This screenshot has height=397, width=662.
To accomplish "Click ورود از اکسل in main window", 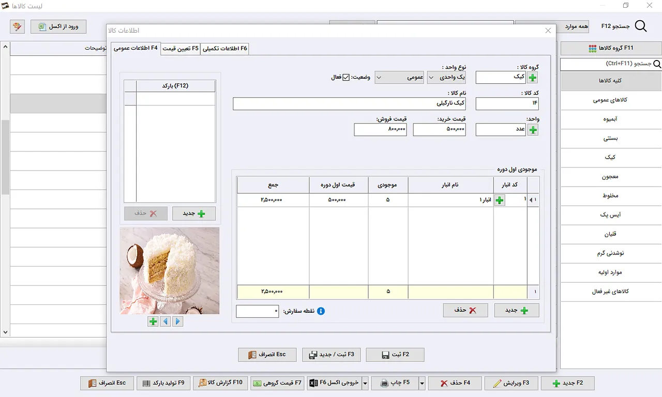I will [x=58, y=26].
